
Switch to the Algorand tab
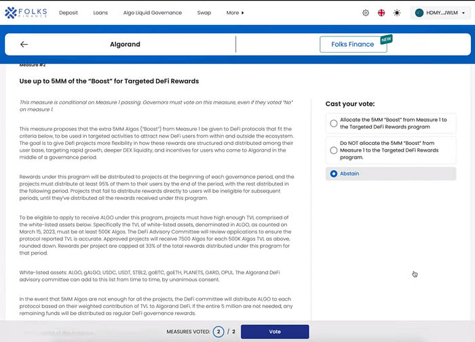125,45
